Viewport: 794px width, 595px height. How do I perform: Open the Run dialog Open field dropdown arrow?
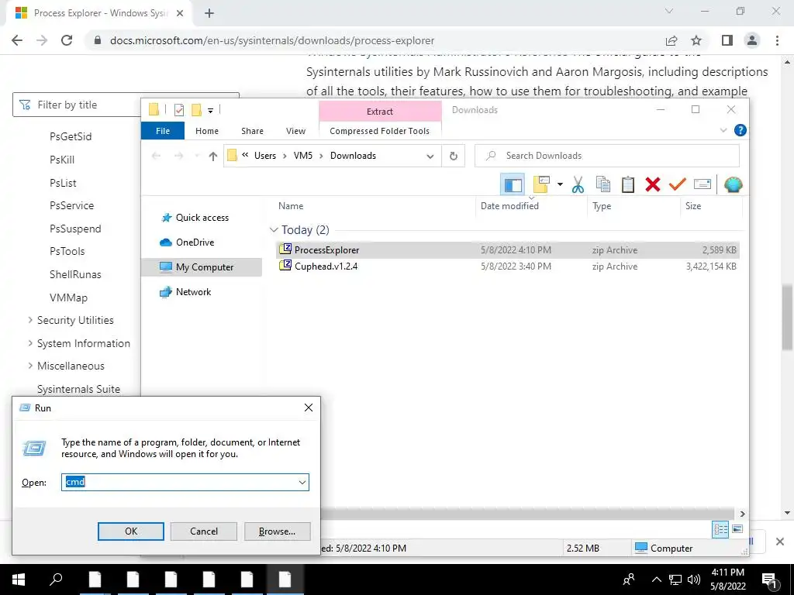click(302, 482)
